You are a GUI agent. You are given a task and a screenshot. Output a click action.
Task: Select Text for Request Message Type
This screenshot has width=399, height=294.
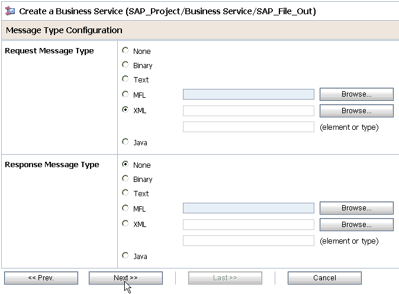pos(125,79)
